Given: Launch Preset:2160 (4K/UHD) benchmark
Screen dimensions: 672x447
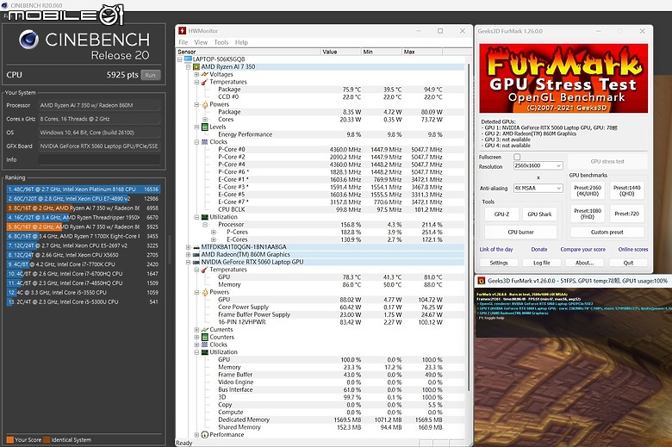Looking at the screenshot, I should point(588,190).
